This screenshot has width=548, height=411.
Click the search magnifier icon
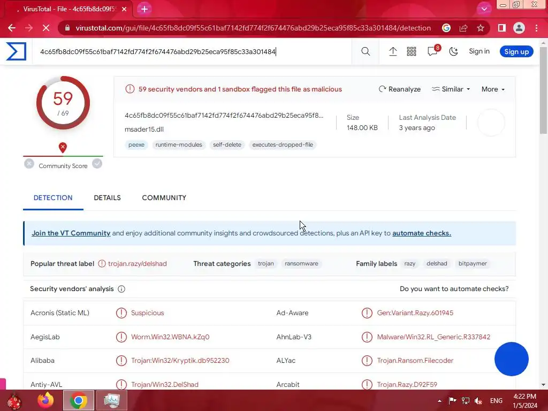(366, 51)
